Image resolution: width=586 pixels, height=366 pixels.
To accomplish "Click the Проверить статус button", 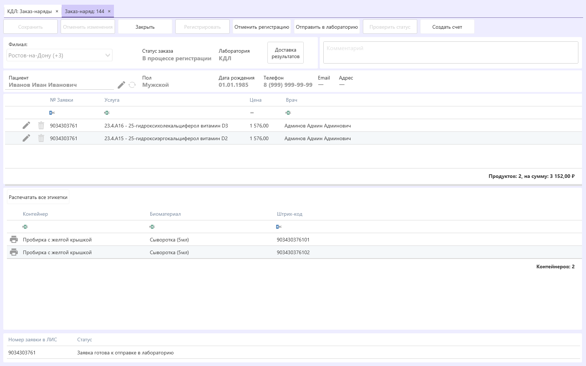I will point(390,27).
